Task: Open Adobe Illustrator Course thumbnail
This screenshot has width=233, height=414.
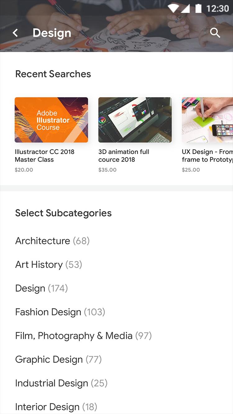Action: [51, 120]
